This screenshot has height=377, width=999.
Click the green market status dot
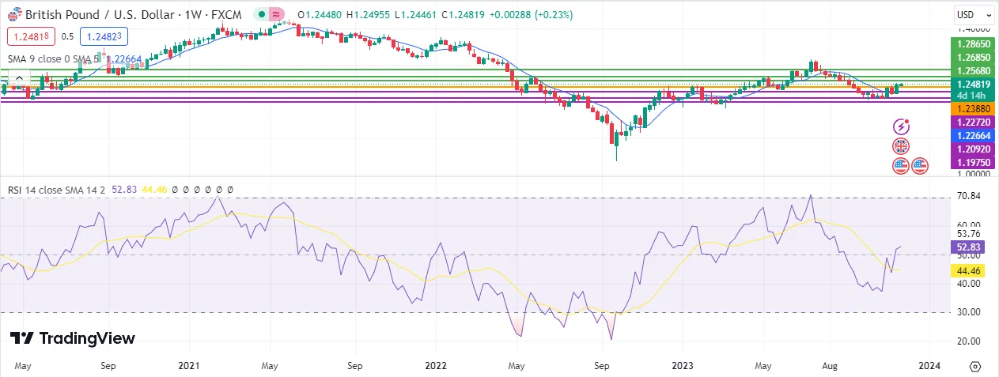(261, 15)
